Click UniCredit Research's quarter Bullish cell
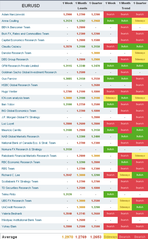Image resolution: width=148 pixels, height=239 pixels. [140, 207]
